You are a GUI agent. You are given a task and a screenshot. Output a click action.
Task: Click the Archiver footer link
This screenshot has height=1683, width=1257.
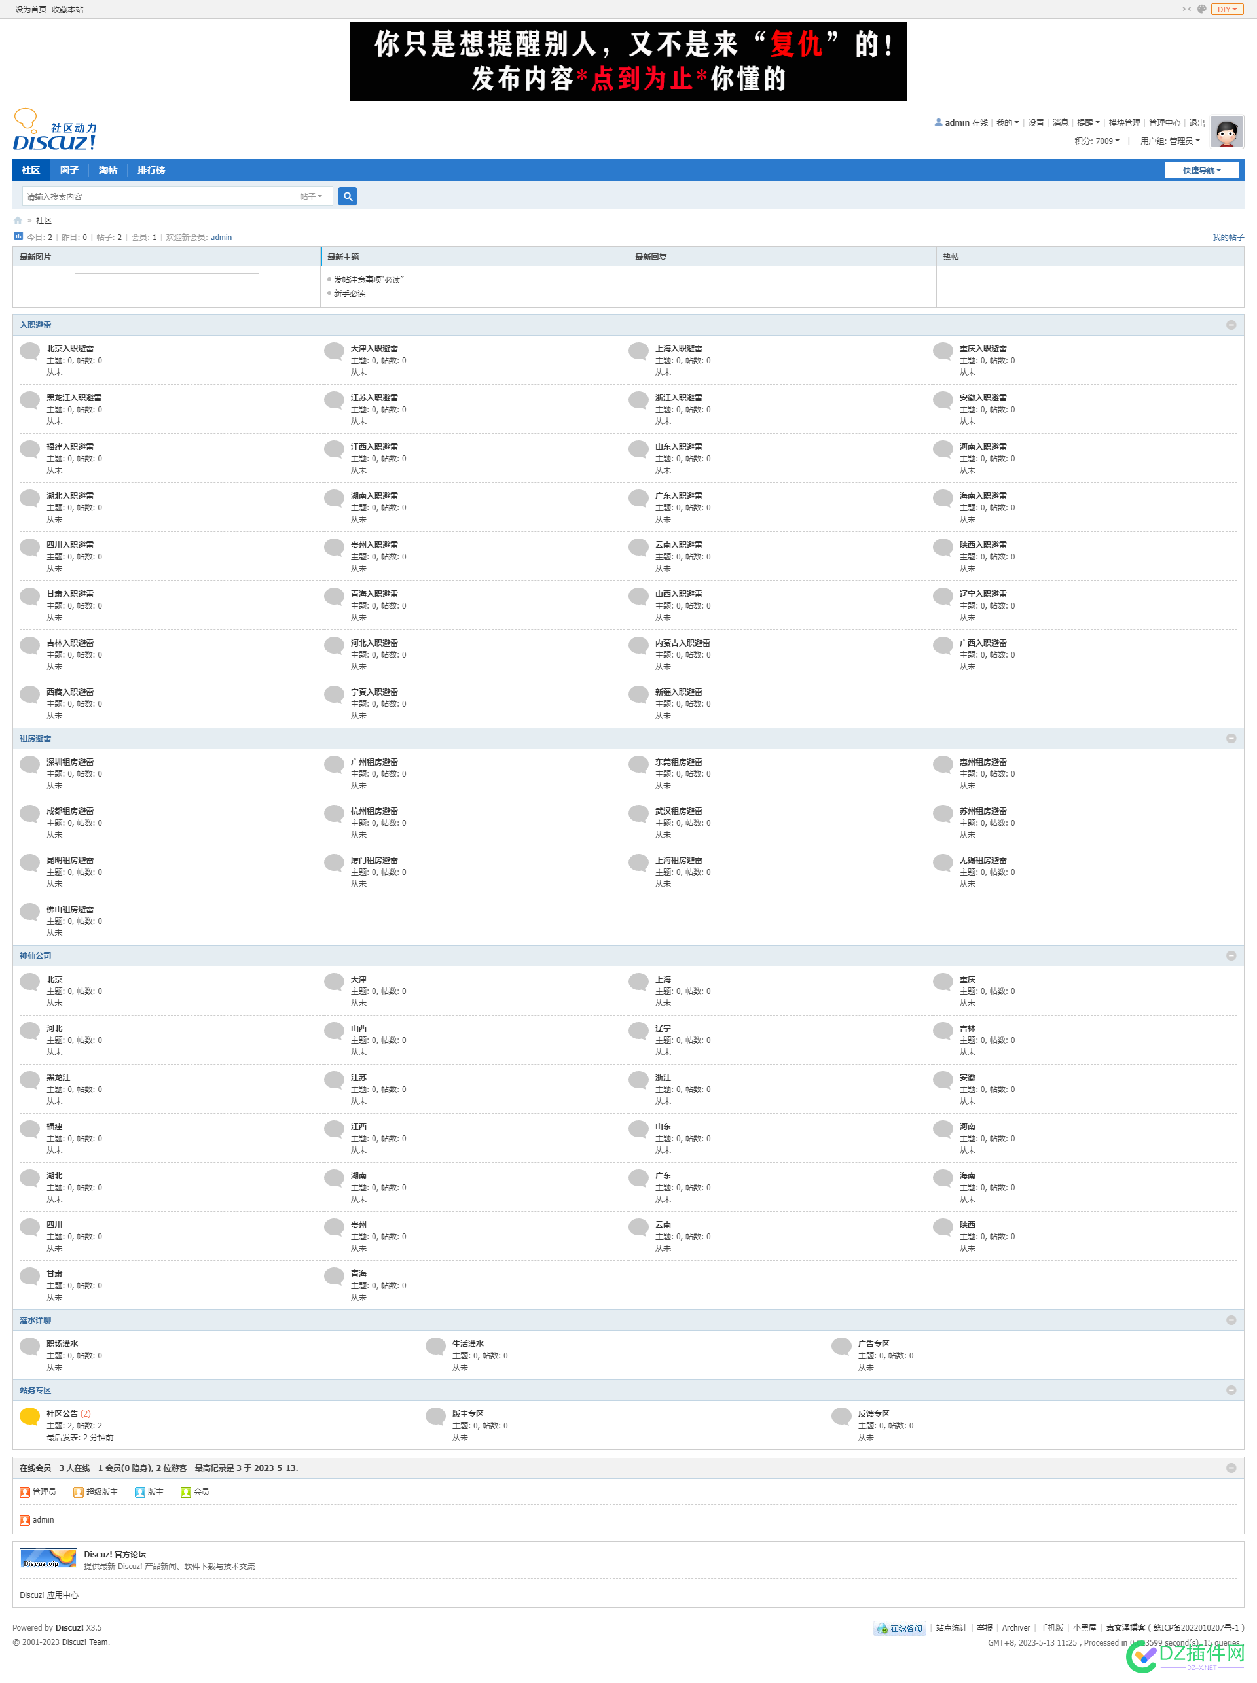point(1016,1628)
